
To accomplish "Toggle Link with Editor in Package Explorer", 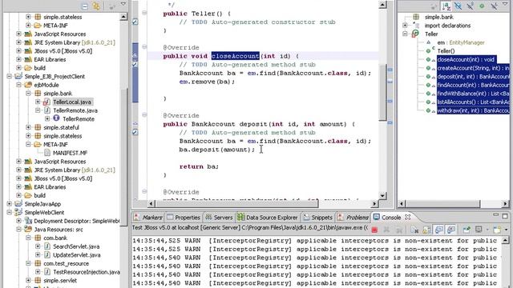I will click(x=96, y=6).
